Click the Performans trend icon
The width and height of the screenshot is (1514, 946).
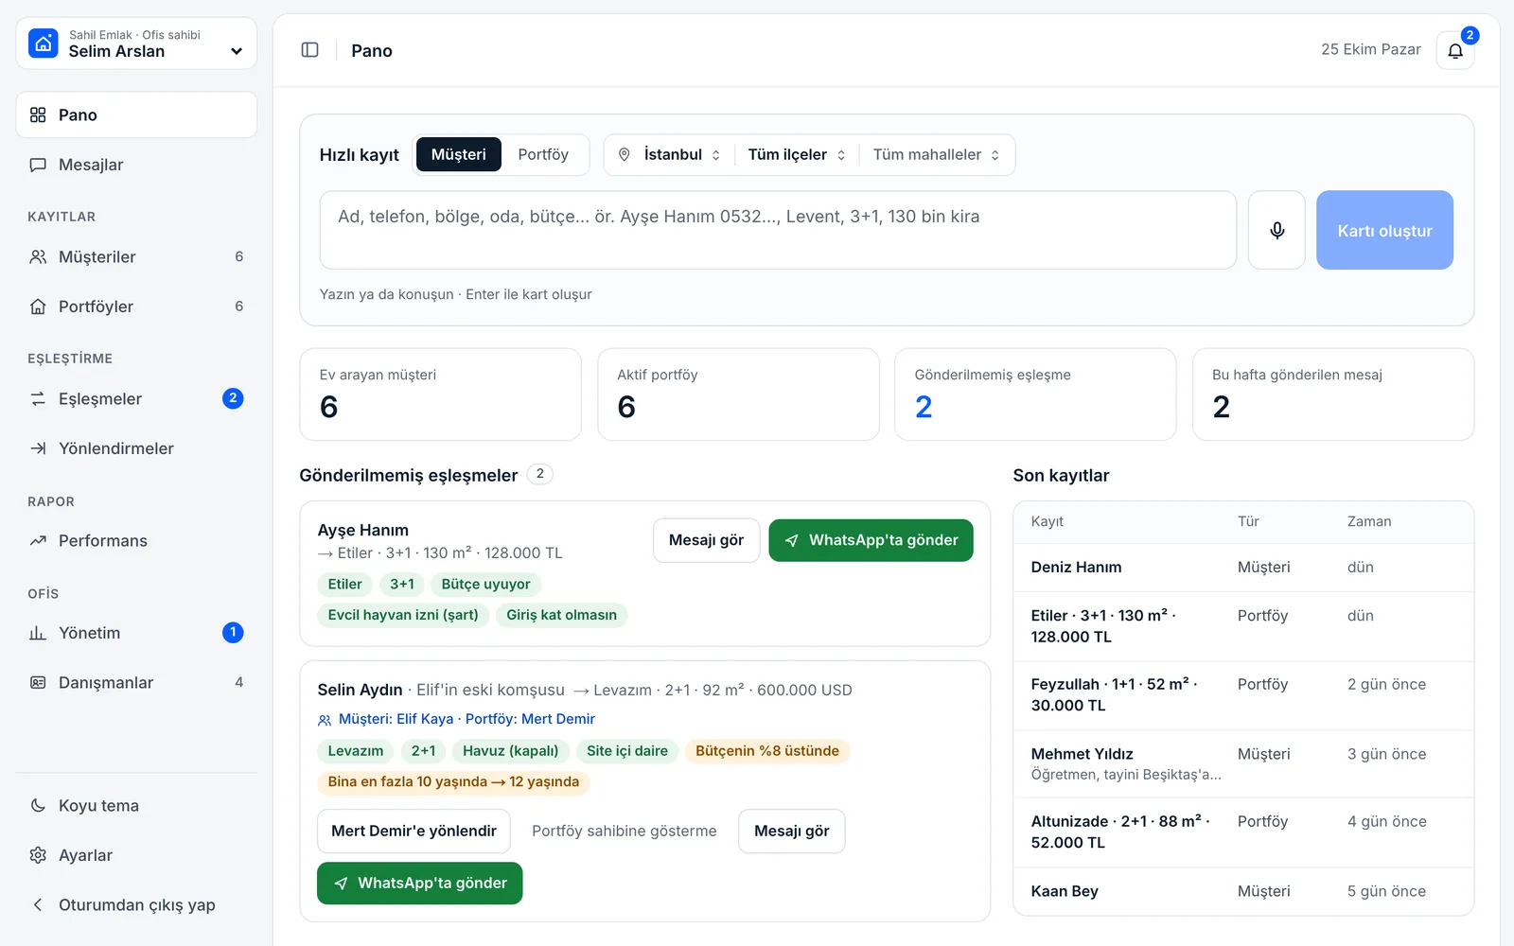tap(38, 540)
